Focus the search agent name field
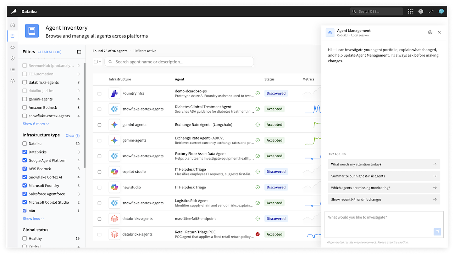Image resolution: width=454 pixels, height=255 pixels. 179,62
